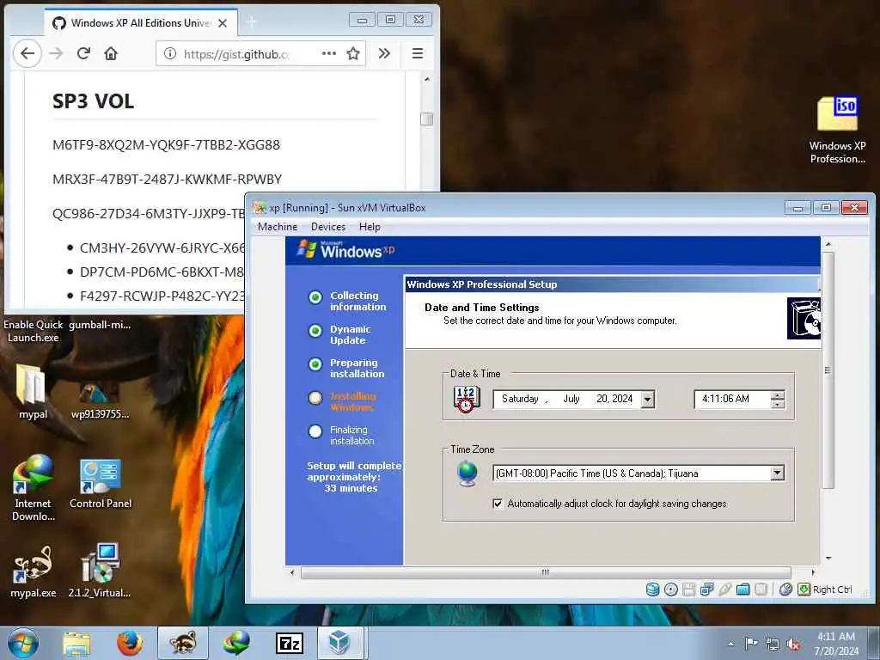Show hidden tray icons arrow

click(730, 645)
